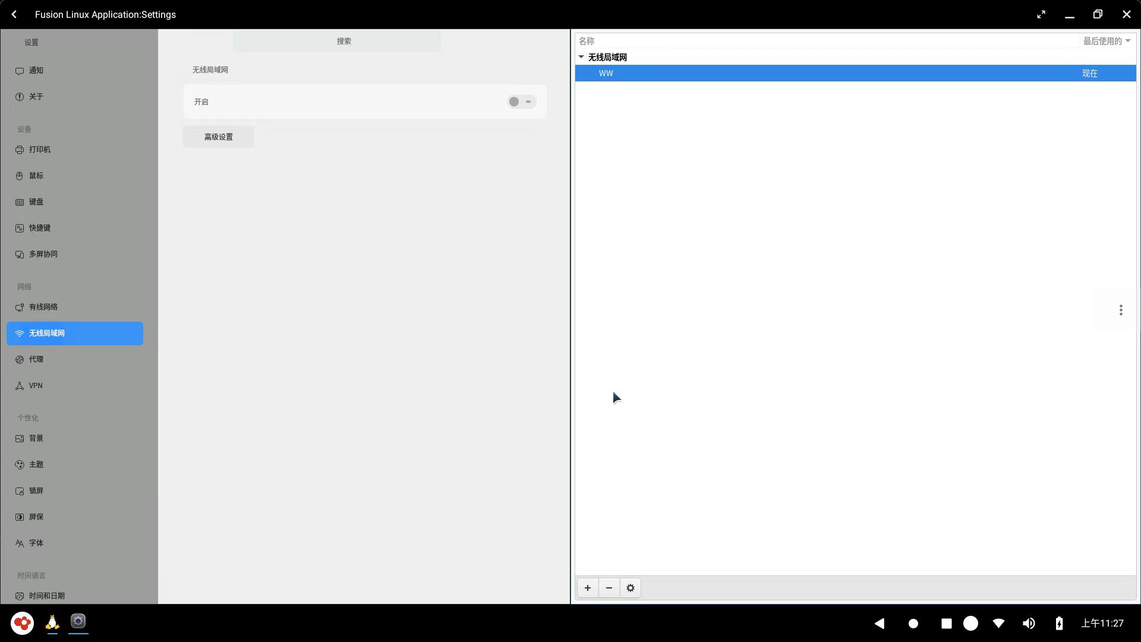Click search input field at top

[x=343, y=41]
